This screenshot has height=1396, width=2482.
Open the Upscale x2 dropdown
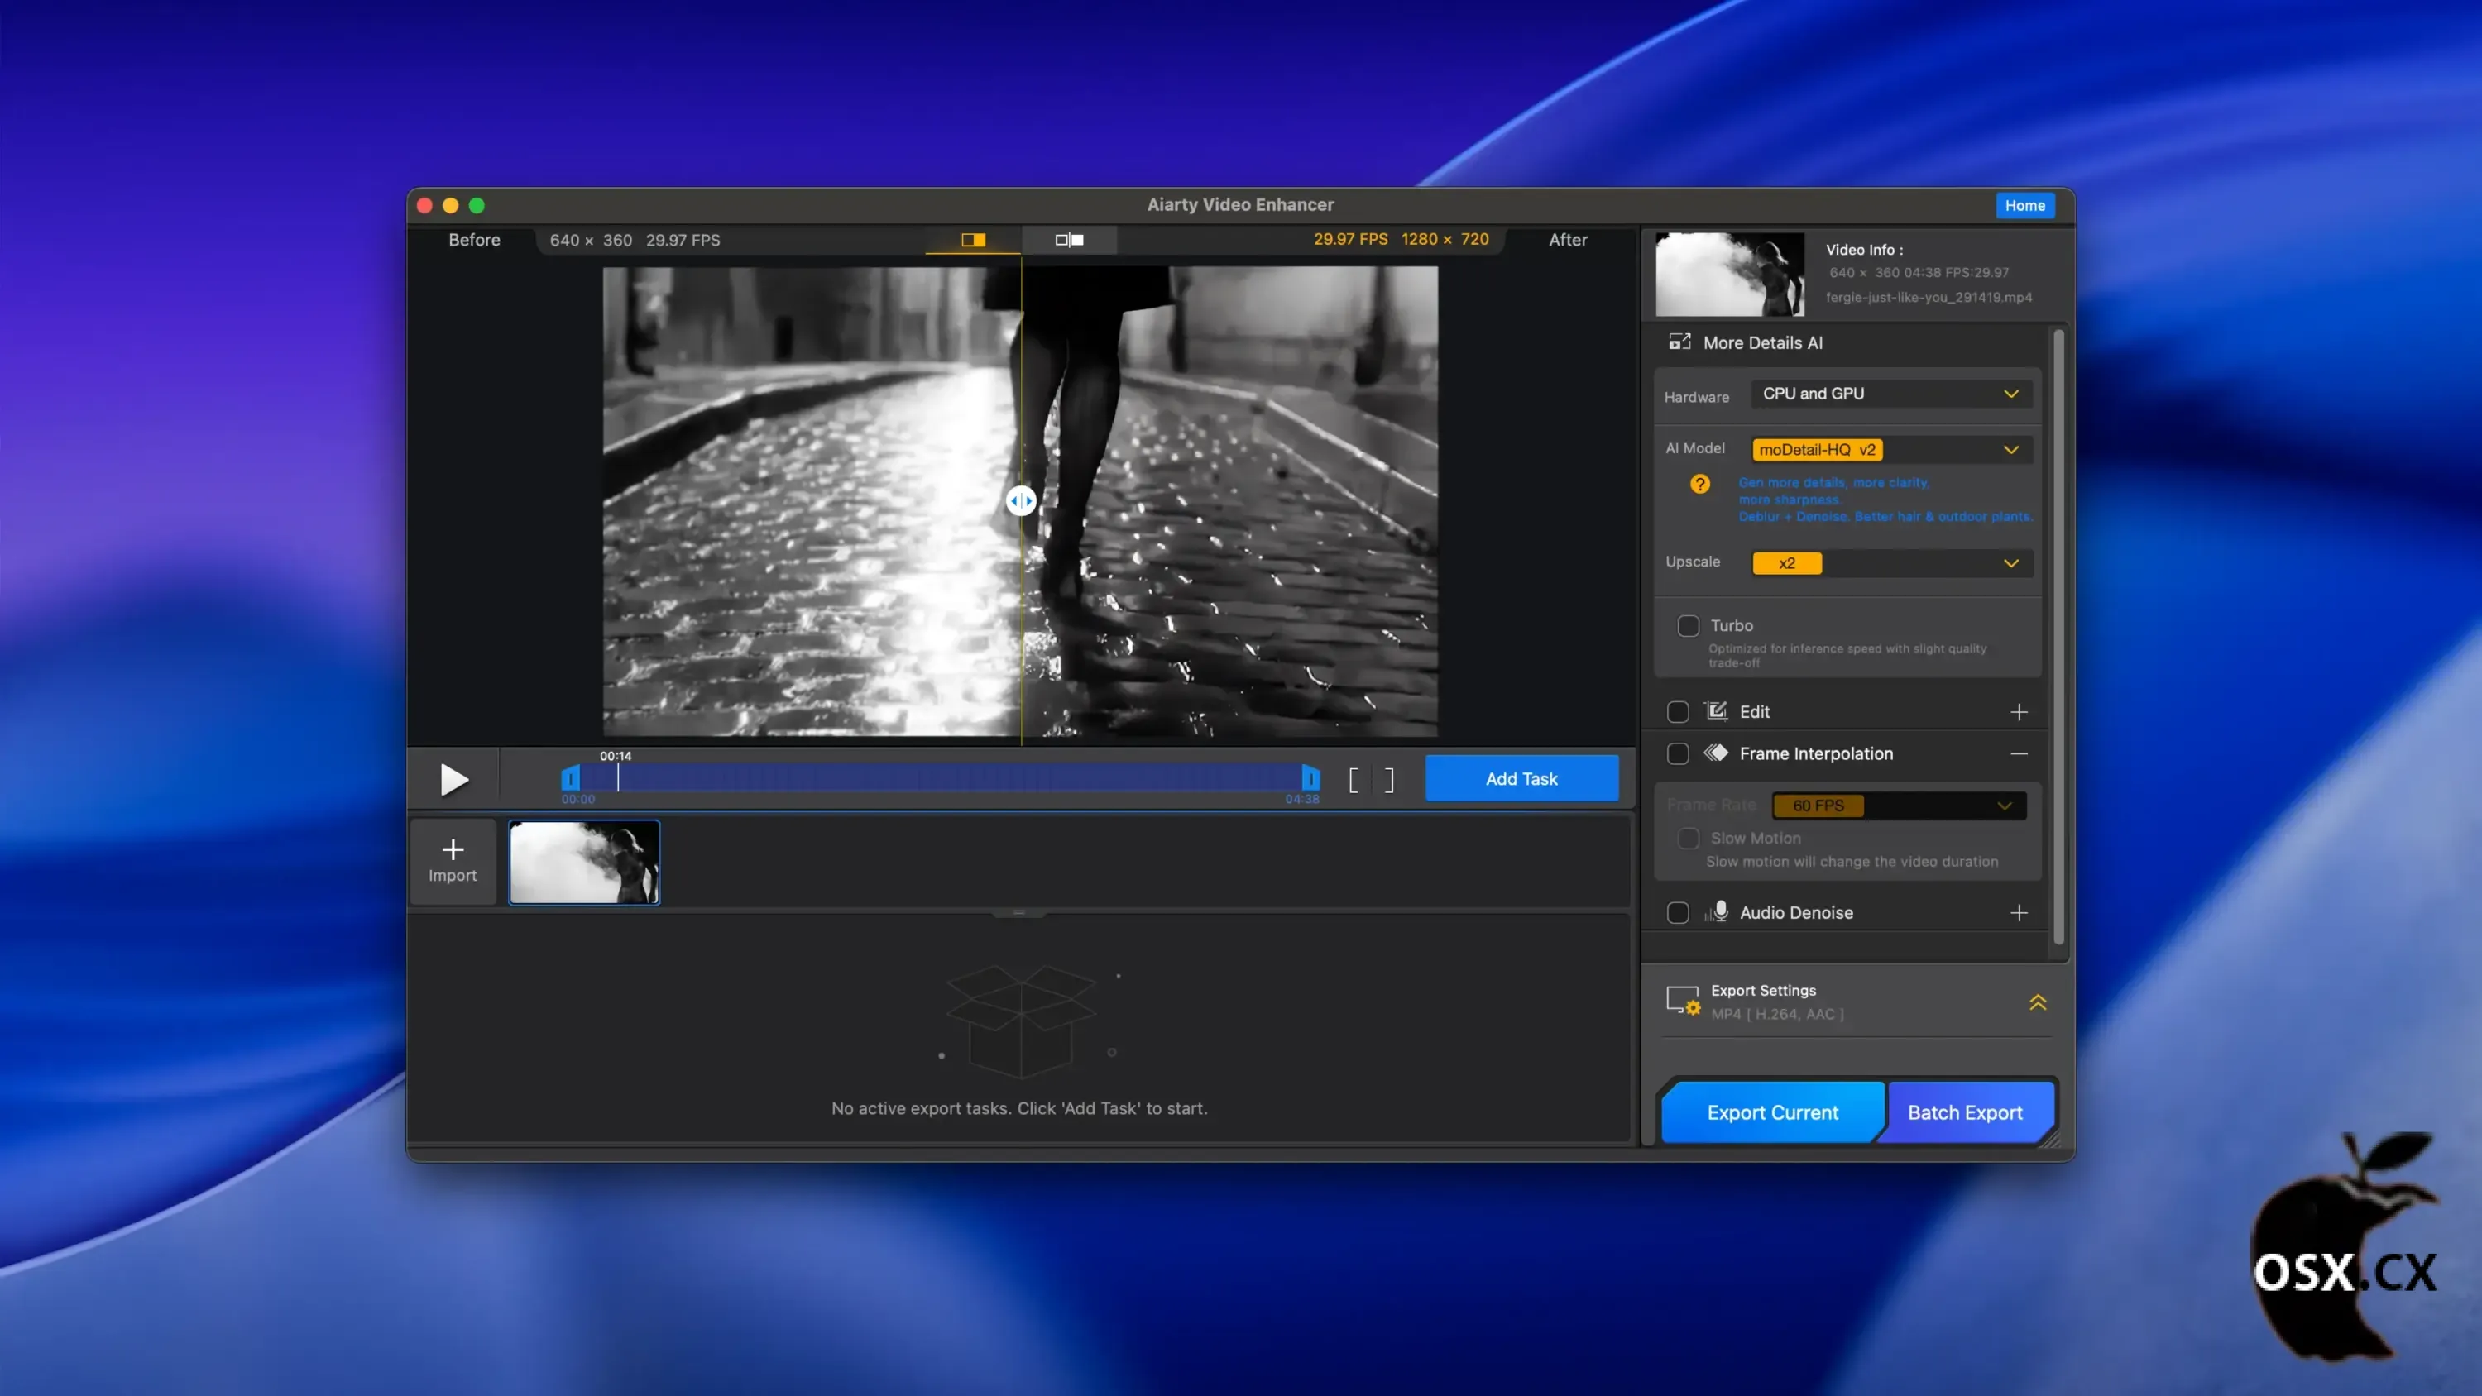(1891, 563)
